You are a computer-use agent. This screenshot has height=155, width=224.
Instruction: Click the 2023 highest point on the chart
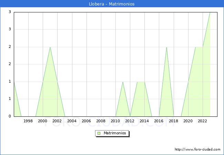pos(210,12)
